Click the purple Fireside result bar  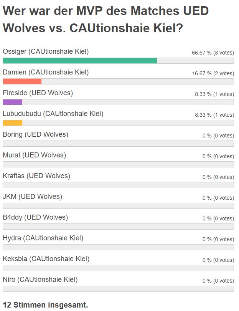13,102
